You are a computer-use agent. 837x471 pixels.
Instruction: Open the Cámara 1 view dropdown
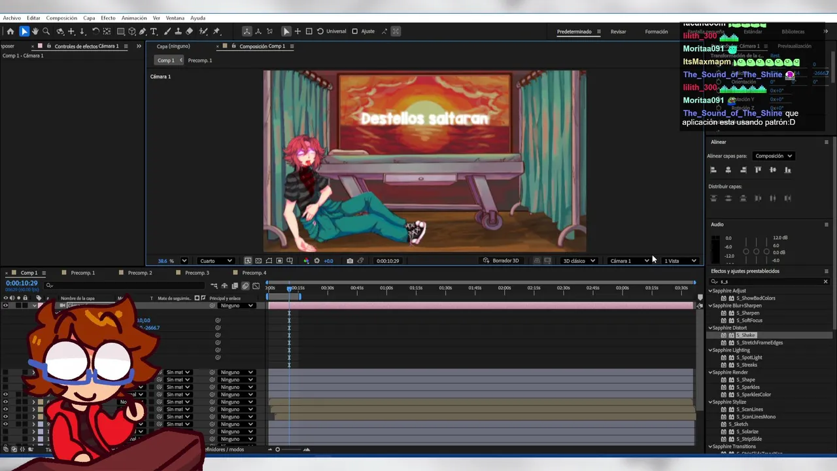pyautogui.click(x=629, y=261)
